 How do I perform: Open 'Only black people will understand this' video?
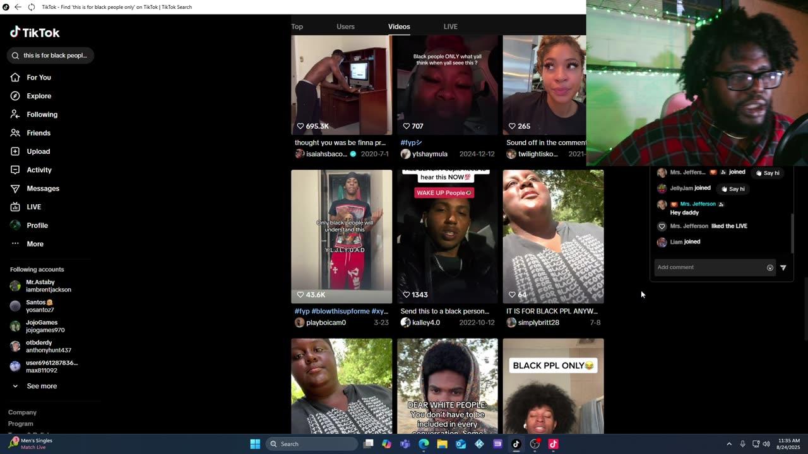(342, 236)
